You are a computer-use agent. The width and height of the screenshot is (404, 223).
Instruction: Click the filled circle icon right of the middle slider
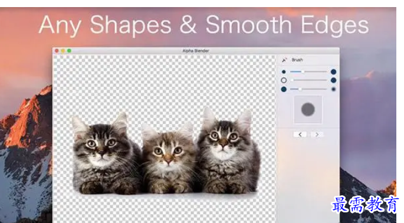333,80
